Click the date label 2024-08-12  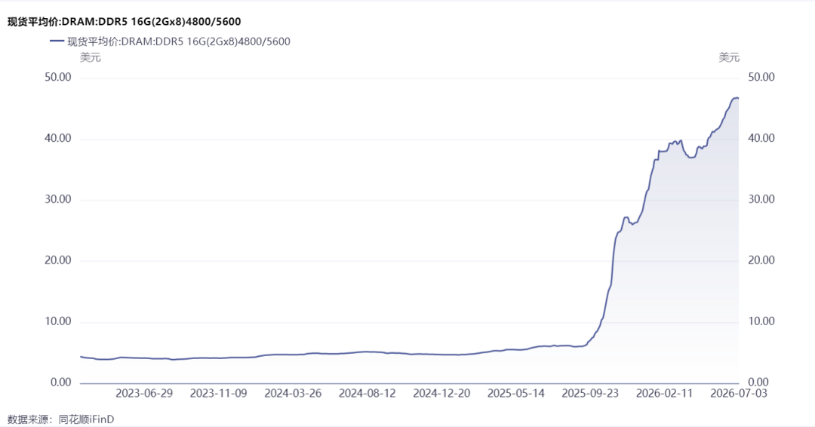(367, 394)
